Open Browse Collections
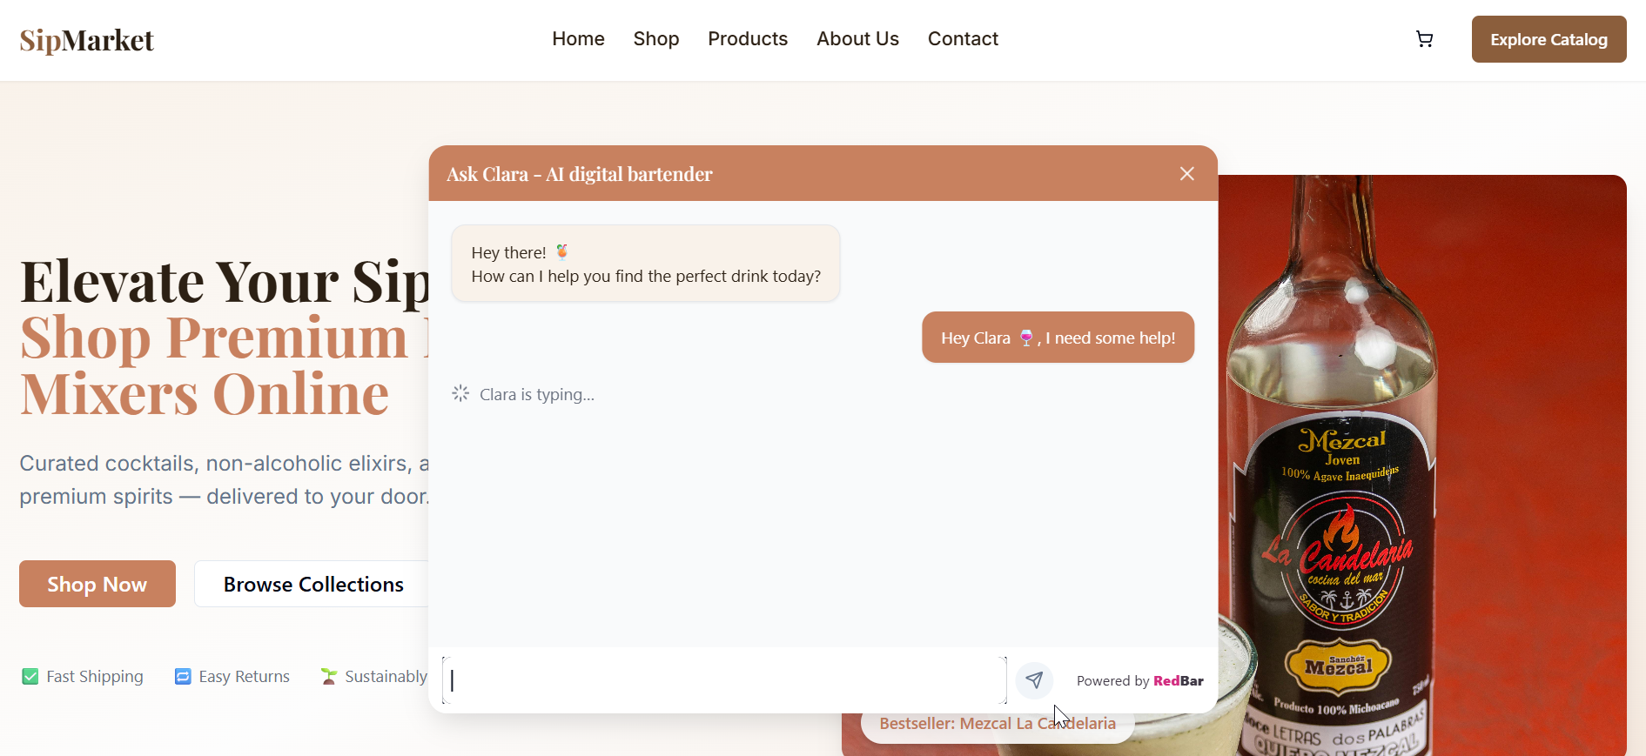 [x=312, y=584]
